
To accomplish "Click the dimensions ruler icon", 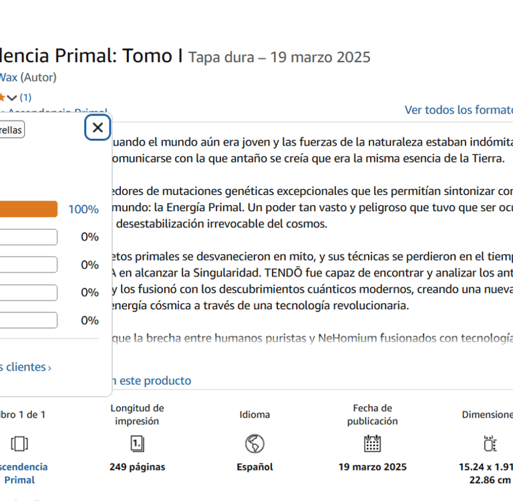I will [x=490, y=444].
